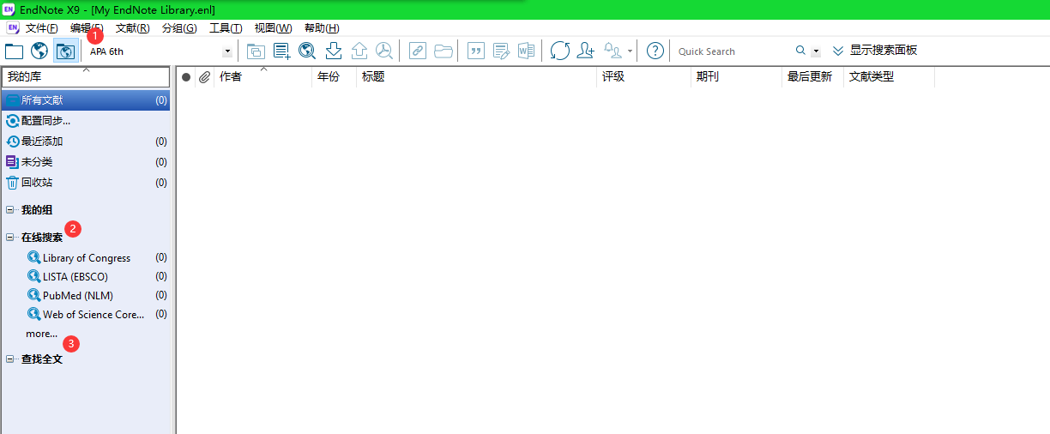Click the Activity Feed toolbar icon
Viewport: 1050px width, 434px height.
612,51
